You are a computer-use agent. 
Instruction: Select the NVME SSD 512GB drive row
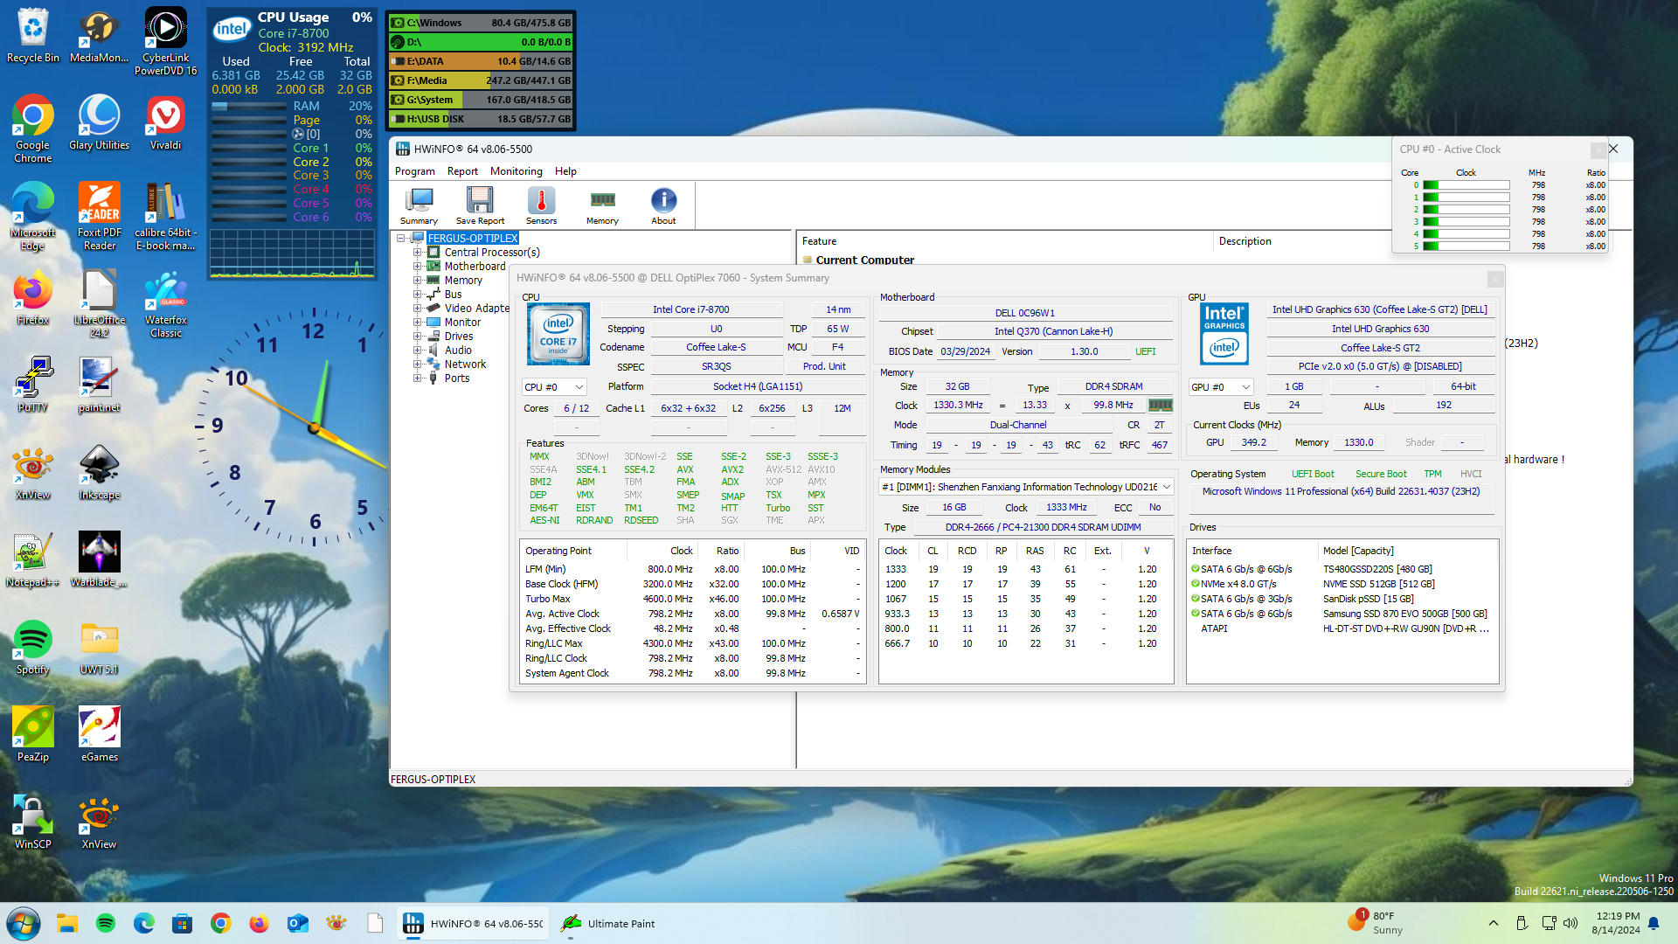pyautogui.click(x=1342, y=584)
